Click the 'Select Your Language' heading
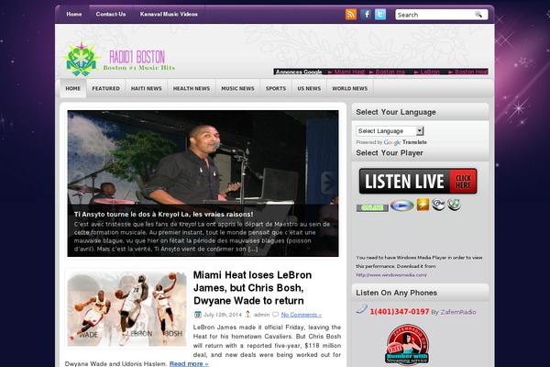This screenshot has width=550, height=367. 396,112
